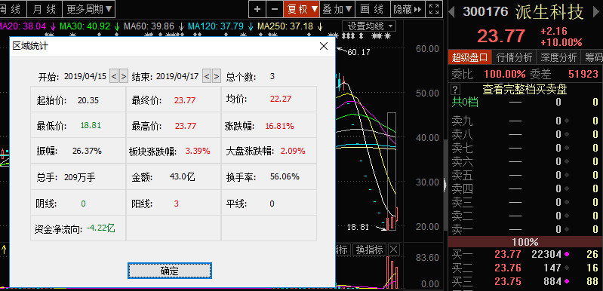Image resolution: width=603 pixels, height=291 pixels.
Task: Open 复权 dropdown
Action: (x=302, y=9)
